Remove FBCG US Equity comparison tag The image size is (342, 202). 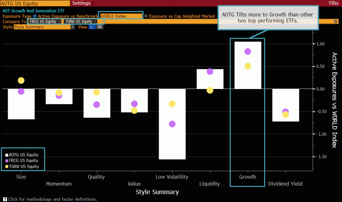coord(59,21)
